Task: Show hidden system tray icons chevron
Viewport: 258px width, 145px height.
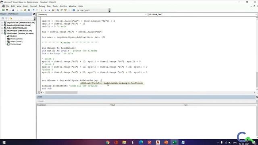Action: (218, 143)
